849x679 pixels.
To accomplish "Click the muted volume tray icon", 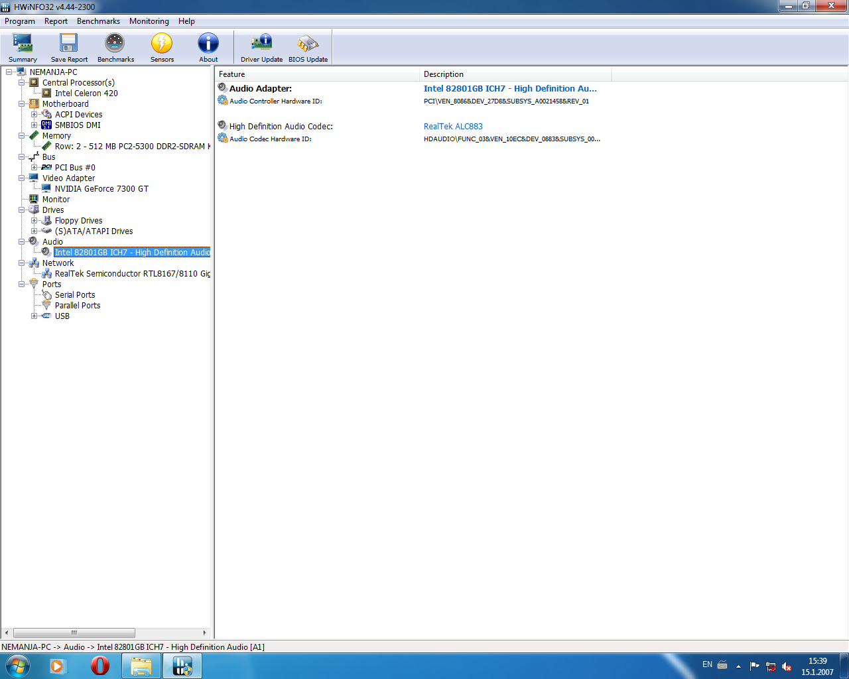I will click(x=787, y=666).
